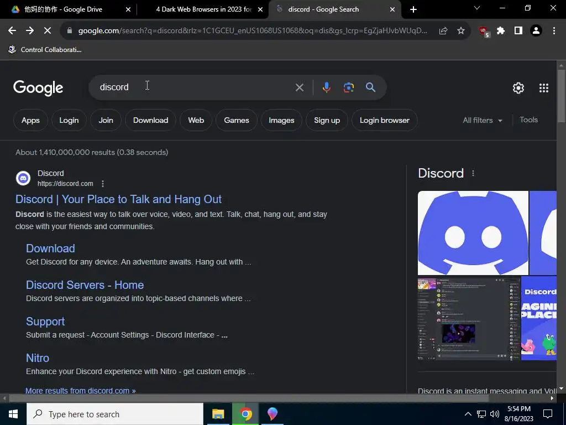Open File Explorer from the taskbar
Image resolution: width=566 pixels, height=425 pixels.
point(218,414)
